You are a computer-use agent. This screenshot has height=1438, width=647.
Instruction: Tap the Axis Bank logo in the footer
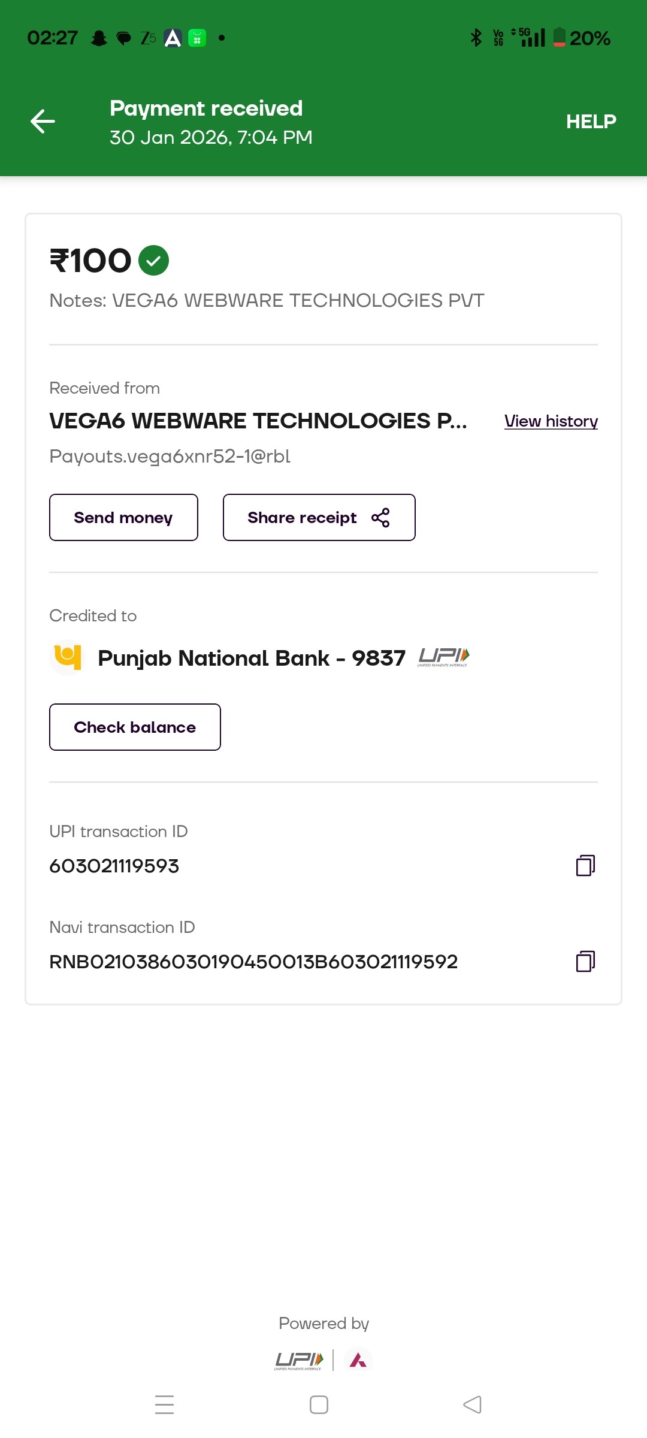tap(358, 1361)
